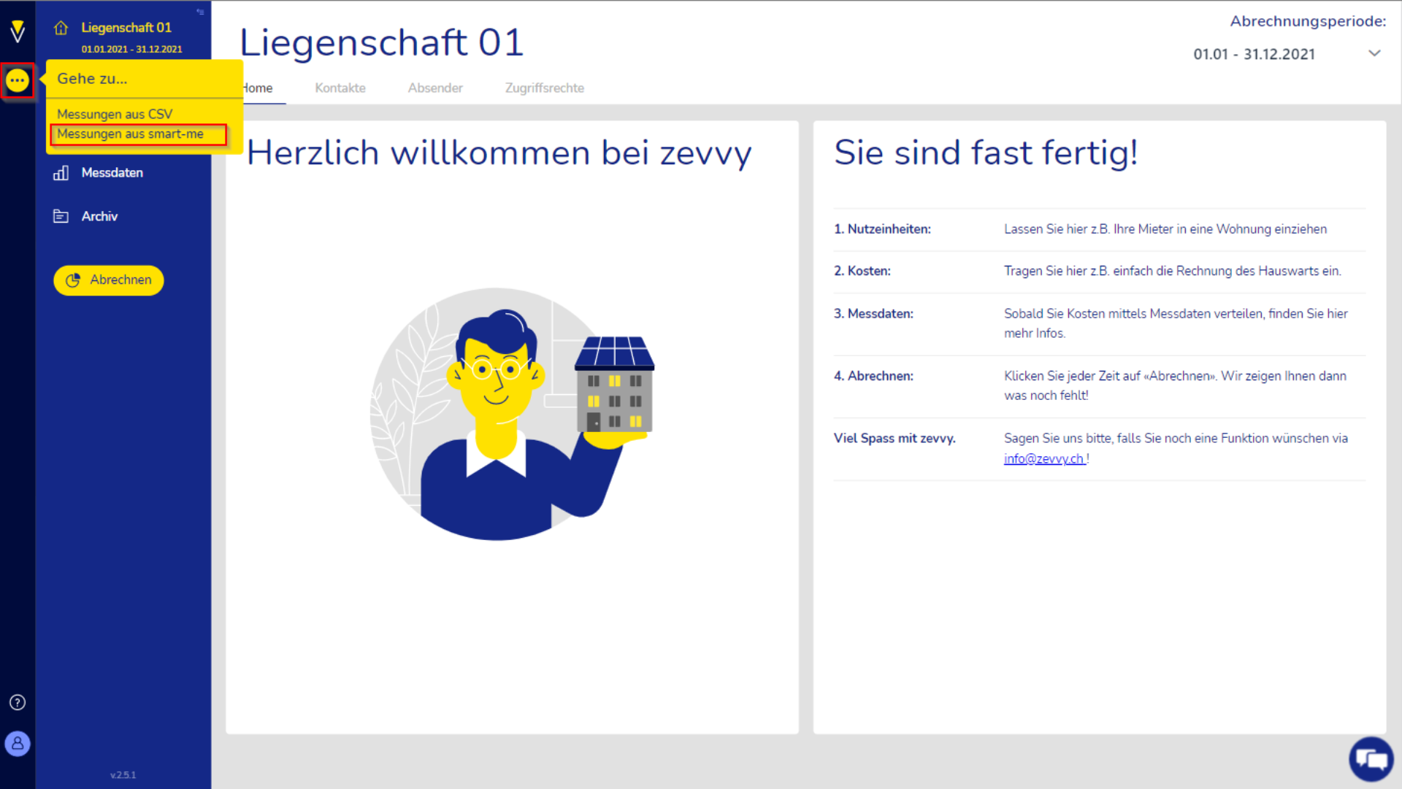Viewport: 1402px width, 789px height.
Task: Open Archiv in the sidebar
Action: click(99, 216)
